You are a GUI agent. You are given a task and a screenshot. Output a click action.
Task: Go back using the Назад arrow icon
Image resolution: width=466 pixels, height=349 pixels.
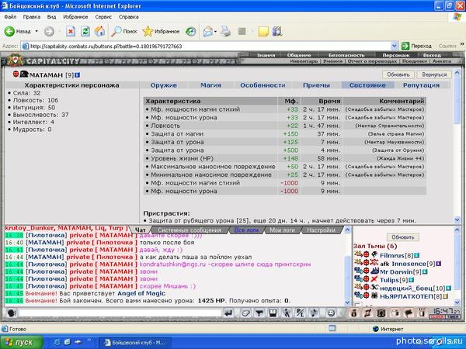[x=9, y=31]
